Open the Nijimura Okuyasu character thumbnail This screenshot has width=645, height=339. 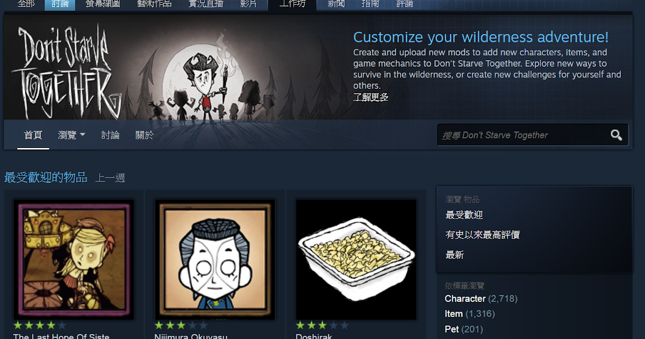(x=215, y=260)
